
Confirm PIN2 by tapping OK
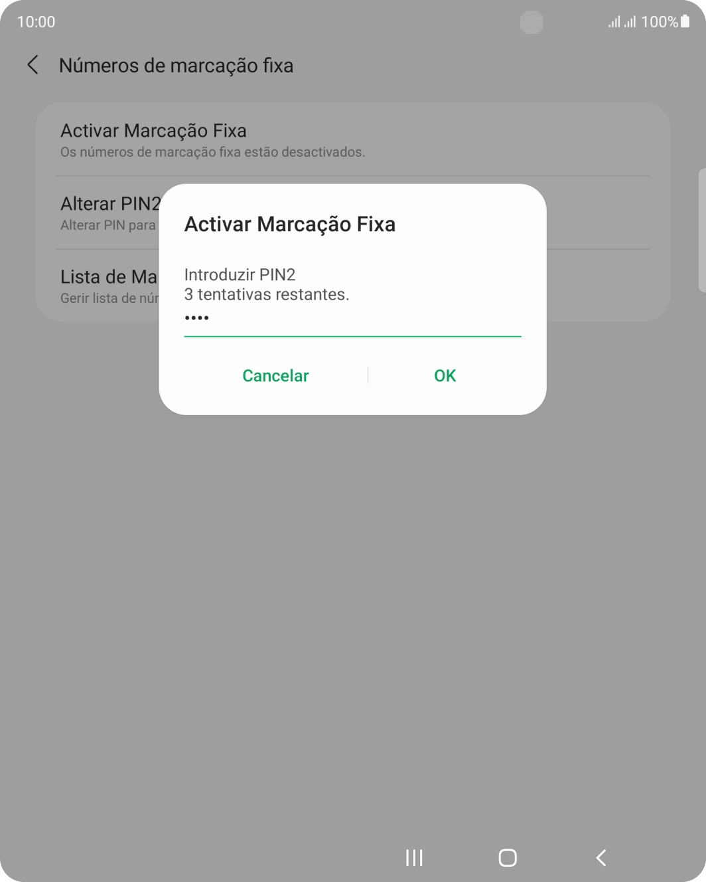[445, 375]
